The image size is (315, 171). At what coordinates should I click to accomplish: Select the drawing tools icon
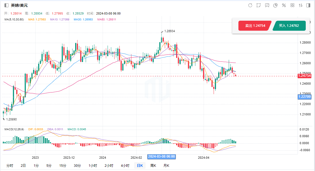(x=259, y=5)
